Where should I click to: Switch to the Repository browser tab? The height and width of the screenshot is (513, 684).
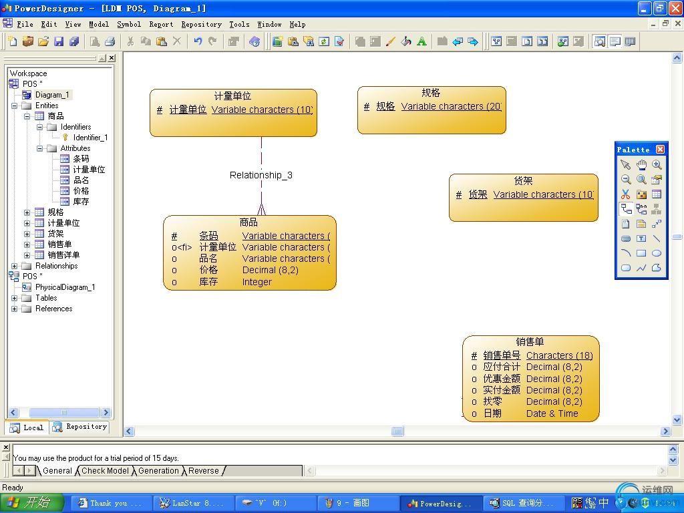coord(79,427)
